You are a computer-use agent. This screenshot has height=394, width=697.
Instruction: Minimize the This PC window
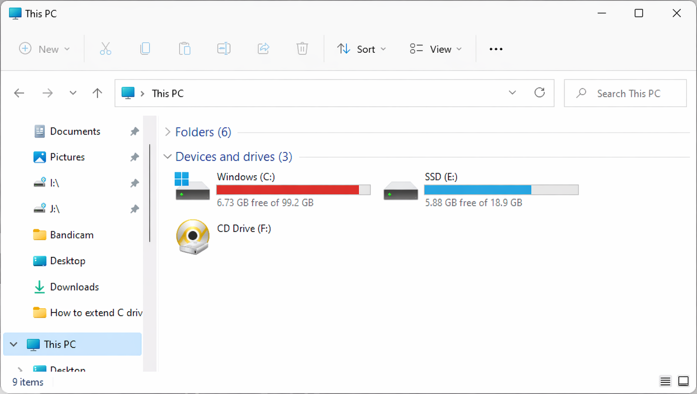(602, 13)
